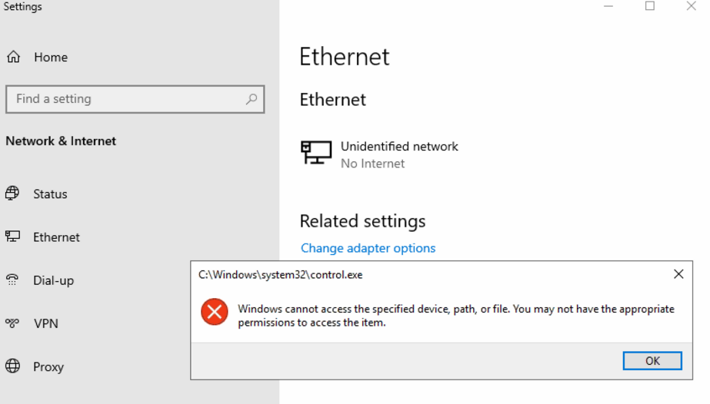Open the VPN settings label
This screenshot has width=710, height=404.
(x=46, y=323)
